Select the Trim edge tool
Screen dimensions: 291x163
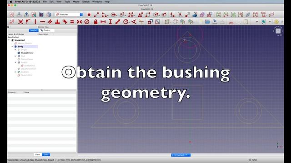tap(180, 15)
